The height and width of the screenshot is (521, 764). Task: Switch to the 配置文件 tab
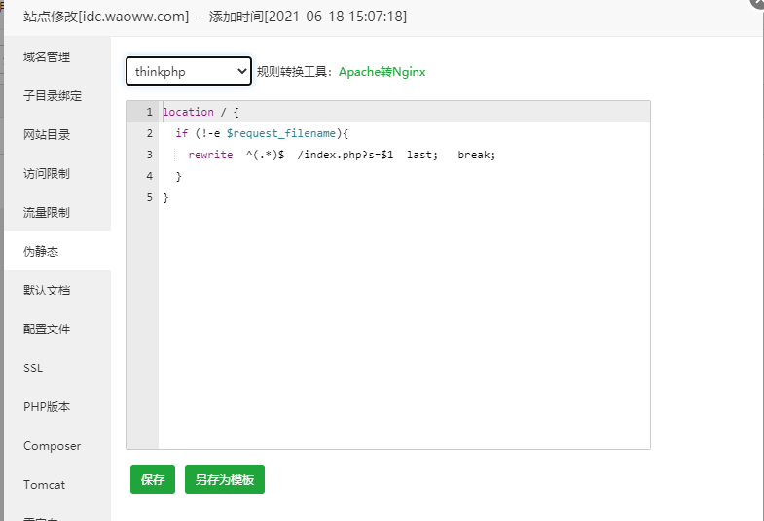[x=57, y=330]
